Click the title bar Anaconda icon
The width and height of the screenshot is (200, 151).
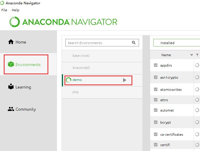tap(2, 3)
